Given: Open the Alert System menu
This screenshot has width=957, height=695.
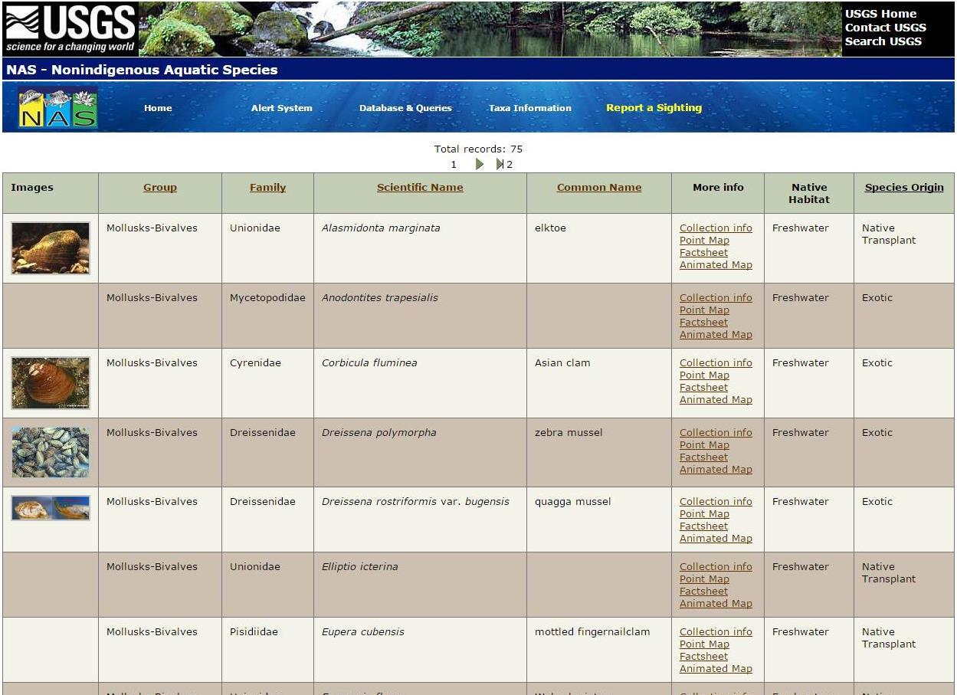Looking at the screenshot, I should coord(282,108).
